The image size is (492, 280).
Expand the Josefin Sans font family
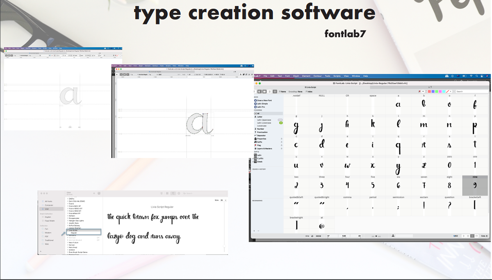(x=67, y=223)
